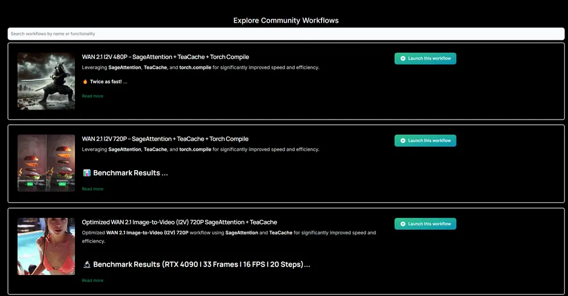This screenshot has height=296, width=568.
Task: Launch the Optimized WAN 2.1 Image-to-Video workflow
Action: tap(425, 224)
